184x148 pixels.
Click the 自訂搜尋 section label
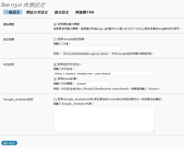pos(9,40)
